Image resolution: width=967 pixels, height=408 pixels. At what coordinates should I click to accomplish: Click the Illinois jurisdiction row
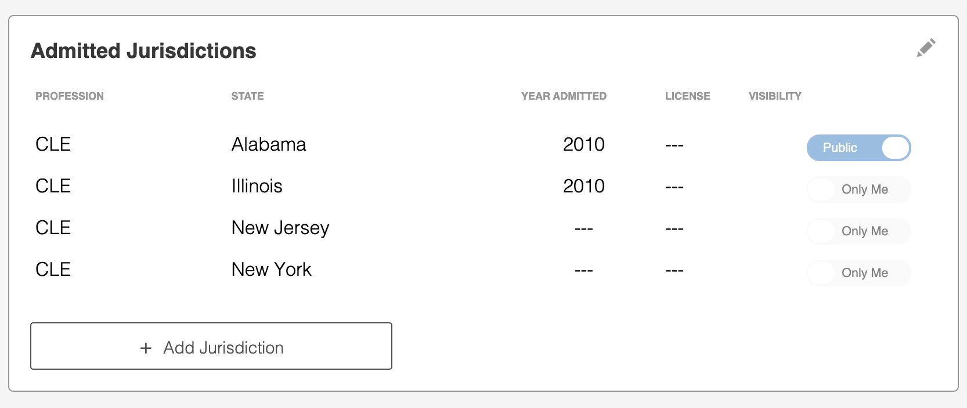click(x=257, y=186)
